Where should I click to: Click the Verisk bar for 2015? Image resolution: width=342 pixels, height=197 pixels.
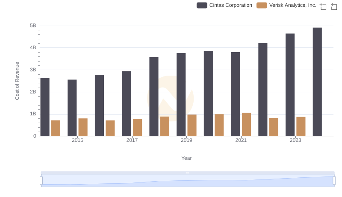[83, 127]
